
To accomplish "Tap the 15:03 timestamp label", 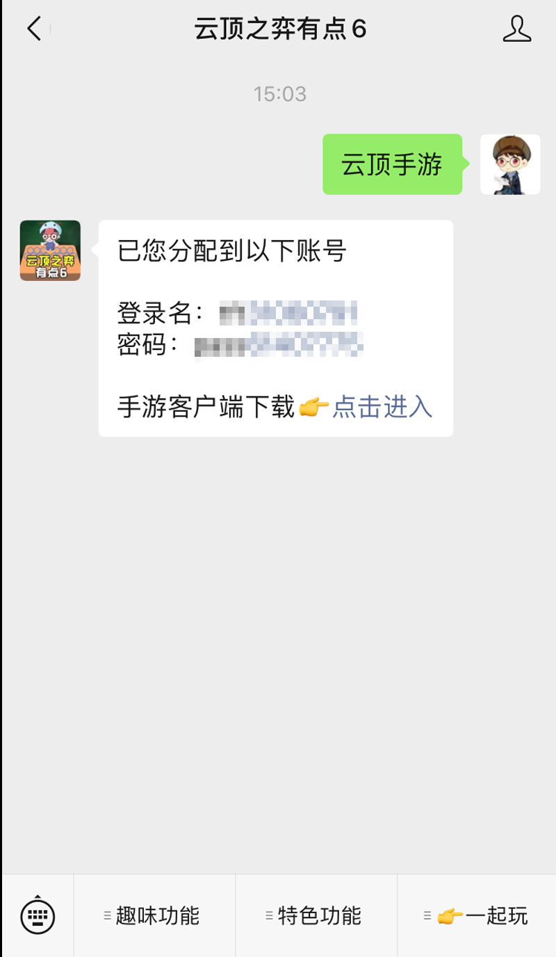I will (280, 94).
